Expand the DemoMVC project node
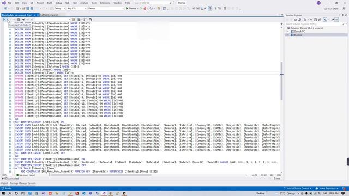This screenshot has height=196, width=349. pyautogui.click(x=287, y=32)
